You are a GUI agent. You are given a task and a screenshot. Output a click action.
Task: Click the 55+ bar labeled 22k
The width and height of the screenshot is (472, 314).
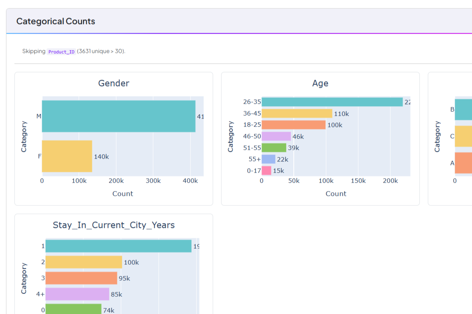point(269,159)
